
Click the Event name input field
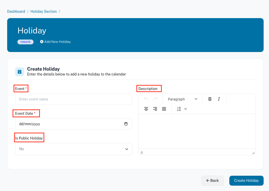point(74,99)
